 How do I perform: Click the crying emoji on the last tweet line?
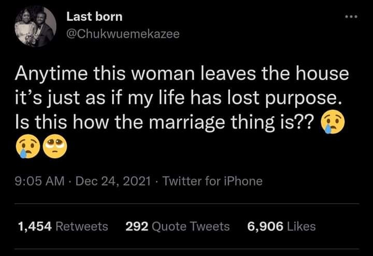27,148
